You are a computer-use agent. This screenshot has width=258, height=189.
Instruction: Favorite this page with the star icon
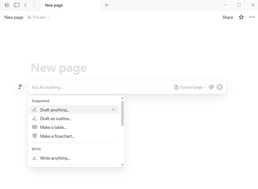coord(241,17)
